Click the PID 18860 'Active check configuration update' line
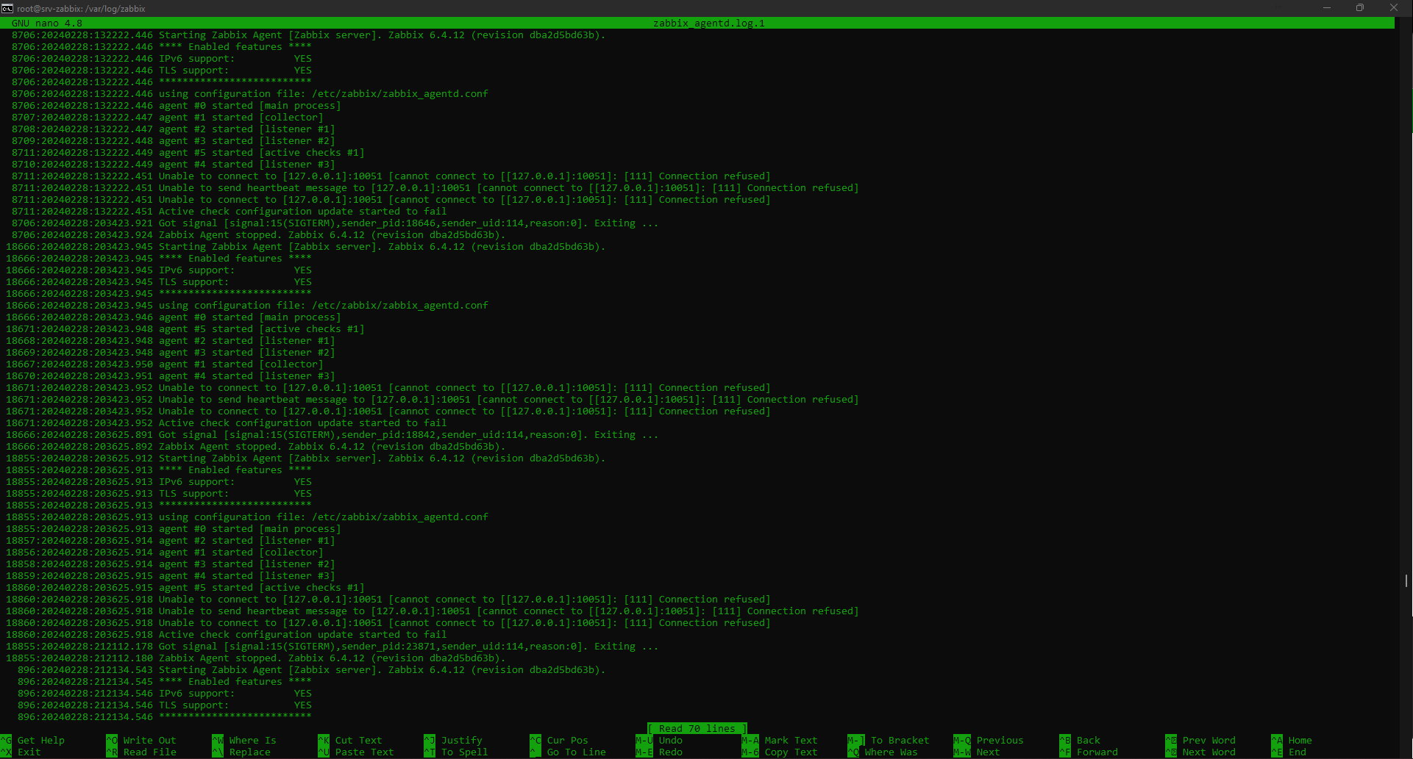This screenshot has height=759, width=1413. pyautogui.click(x=227, y=635)
